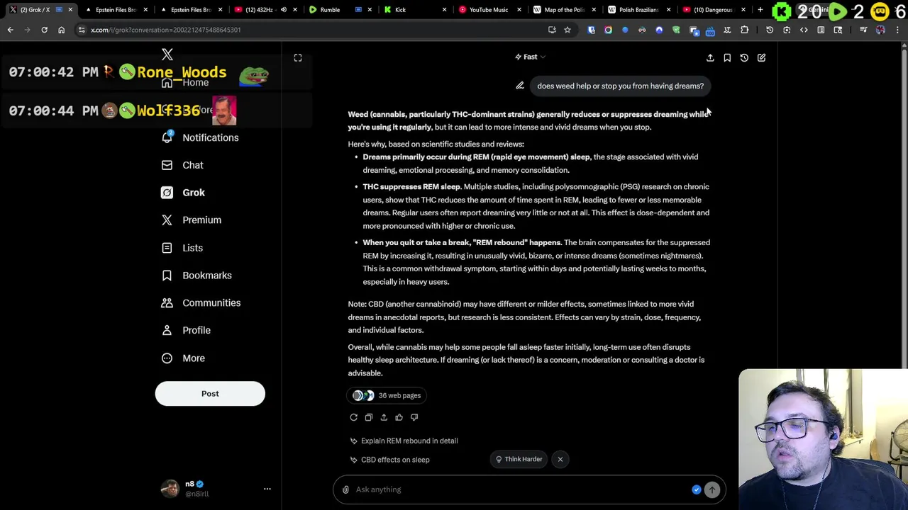Viewport: 908px width, 510px height.
Task: Click the n8 account avatar
Action: 170,489
